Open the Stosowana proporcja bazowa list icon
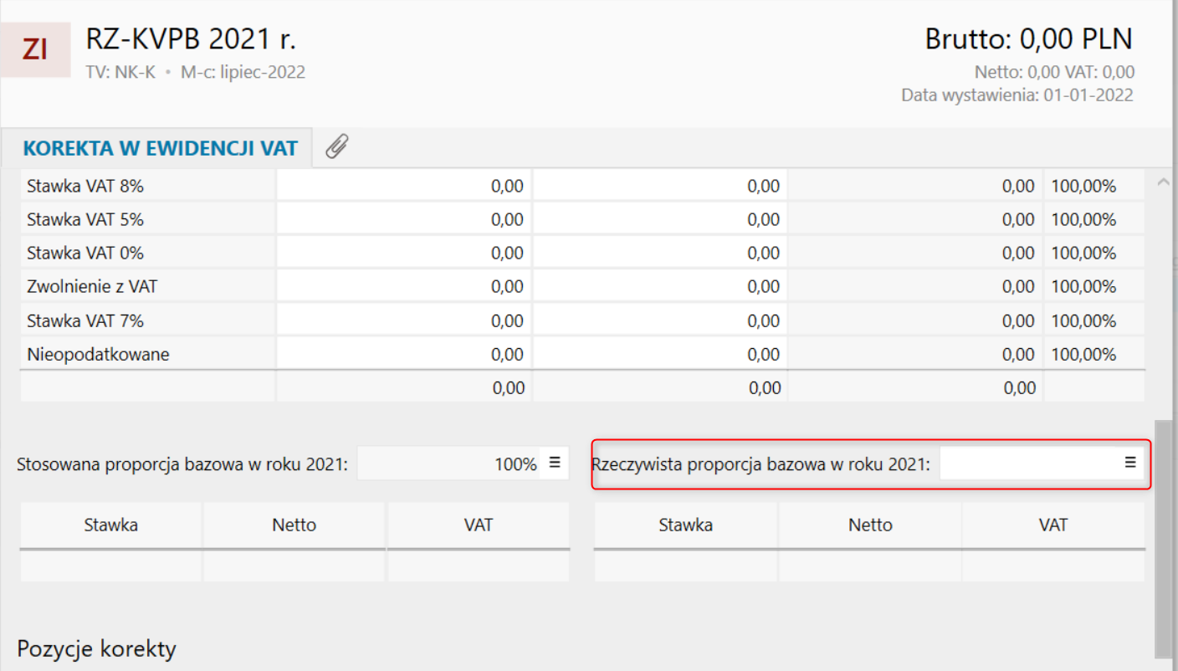Viewport: 1178px width, 671px height. pyautogui.click(x=554, y=462)
